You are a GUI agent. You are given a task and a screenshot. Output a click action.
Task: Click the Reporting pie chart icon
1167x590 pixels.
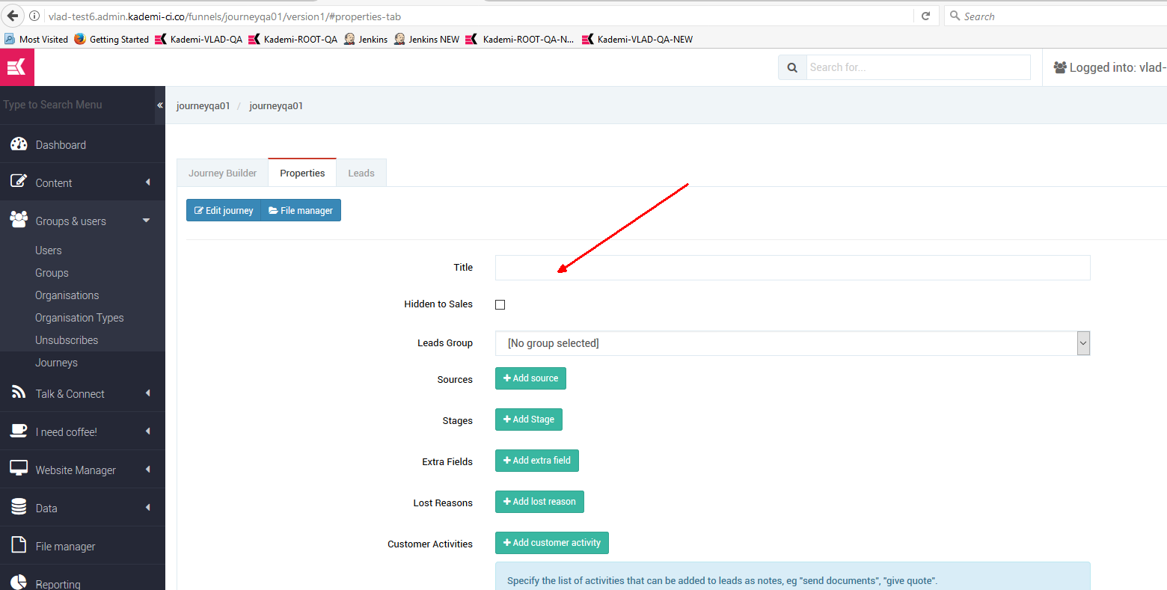click(x=19, y=583)
